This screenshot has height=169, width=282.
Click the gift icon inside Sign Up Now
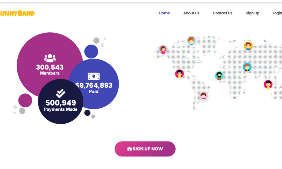129,149
